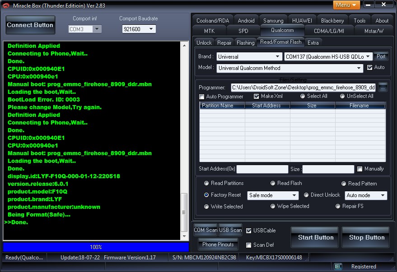397x272 pixels.
Task: Open the About tab
Action: tap(382, 21)
